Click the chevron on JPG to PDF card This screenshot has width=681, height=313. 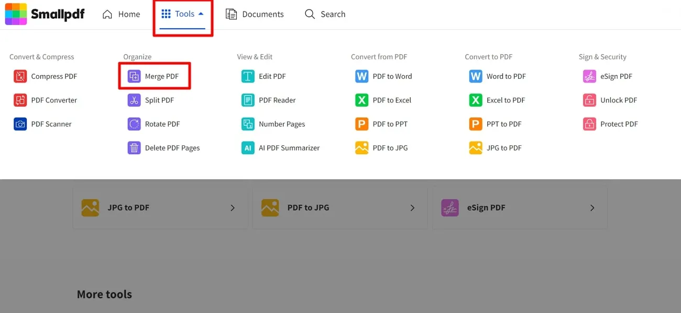pyautogui.click(x=233, y=208)
